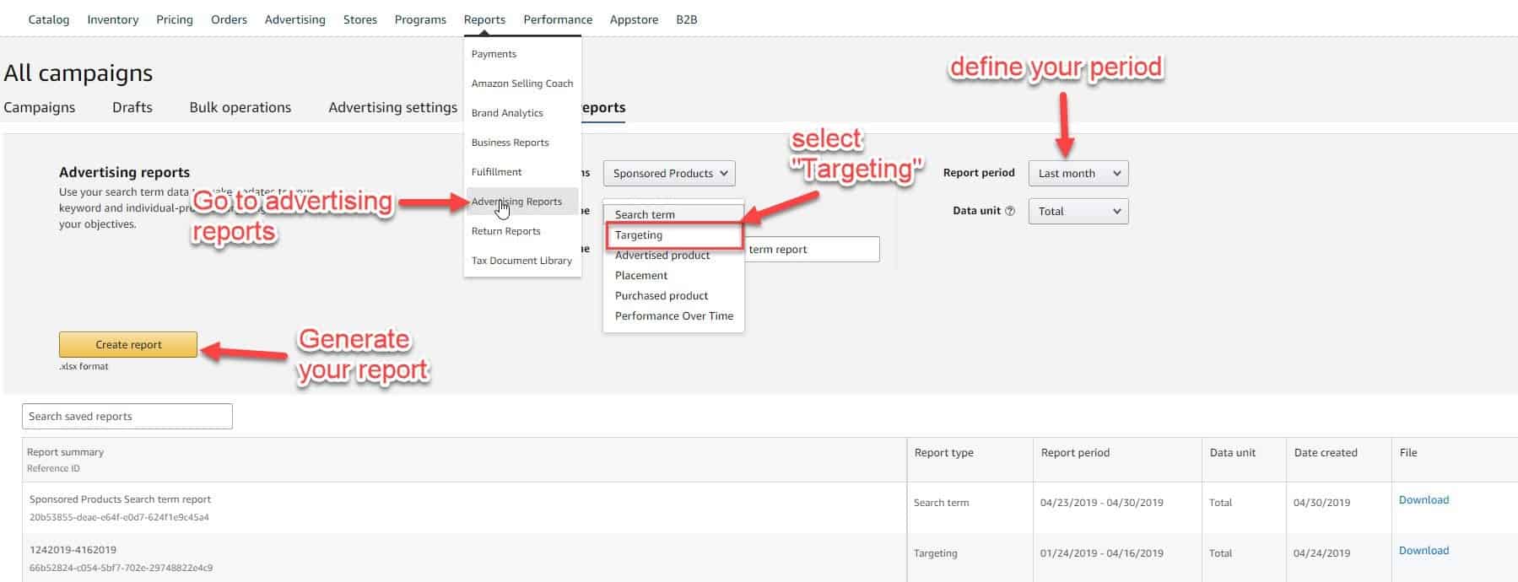The height and width of the screenshot is (582, 1518).
Task: Open the Report period dropdown
Action: [1078, 173]
